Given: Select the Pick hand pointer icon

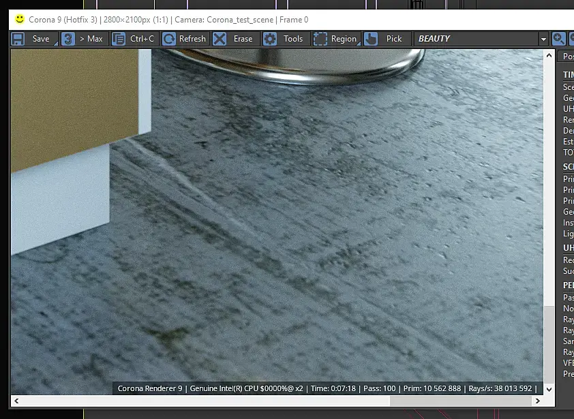Looking at the screenshot, I should (371, 39).
